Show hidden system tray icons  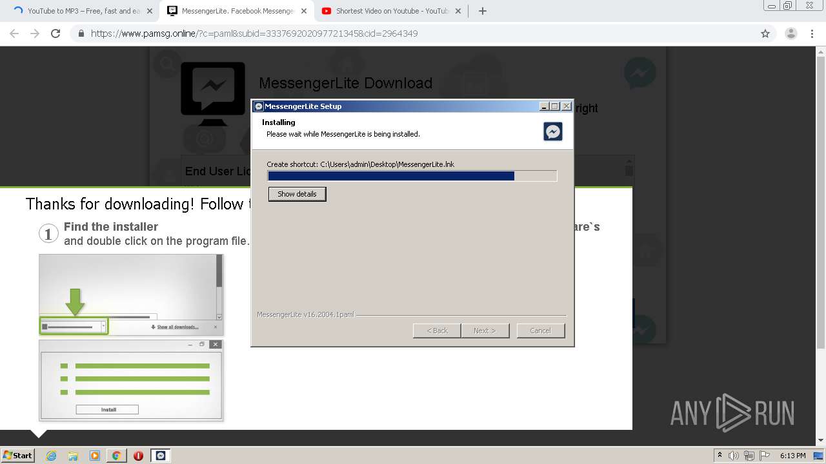(x=720, y=456)
